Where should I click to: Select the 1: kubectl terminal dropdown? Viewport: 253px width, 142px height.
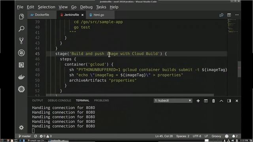(x=173, y=101)
